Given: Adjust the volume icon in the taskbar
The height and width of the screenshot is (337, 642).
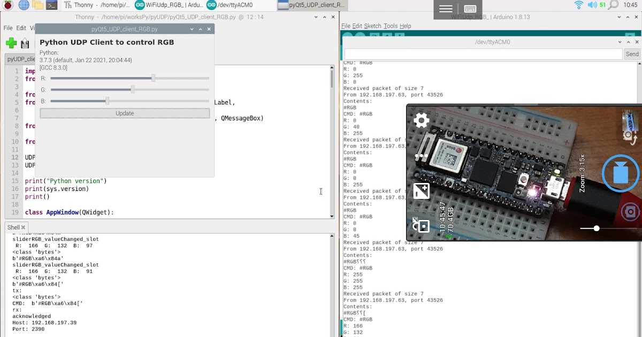Looking at the screenshot, I should (593, 6).
